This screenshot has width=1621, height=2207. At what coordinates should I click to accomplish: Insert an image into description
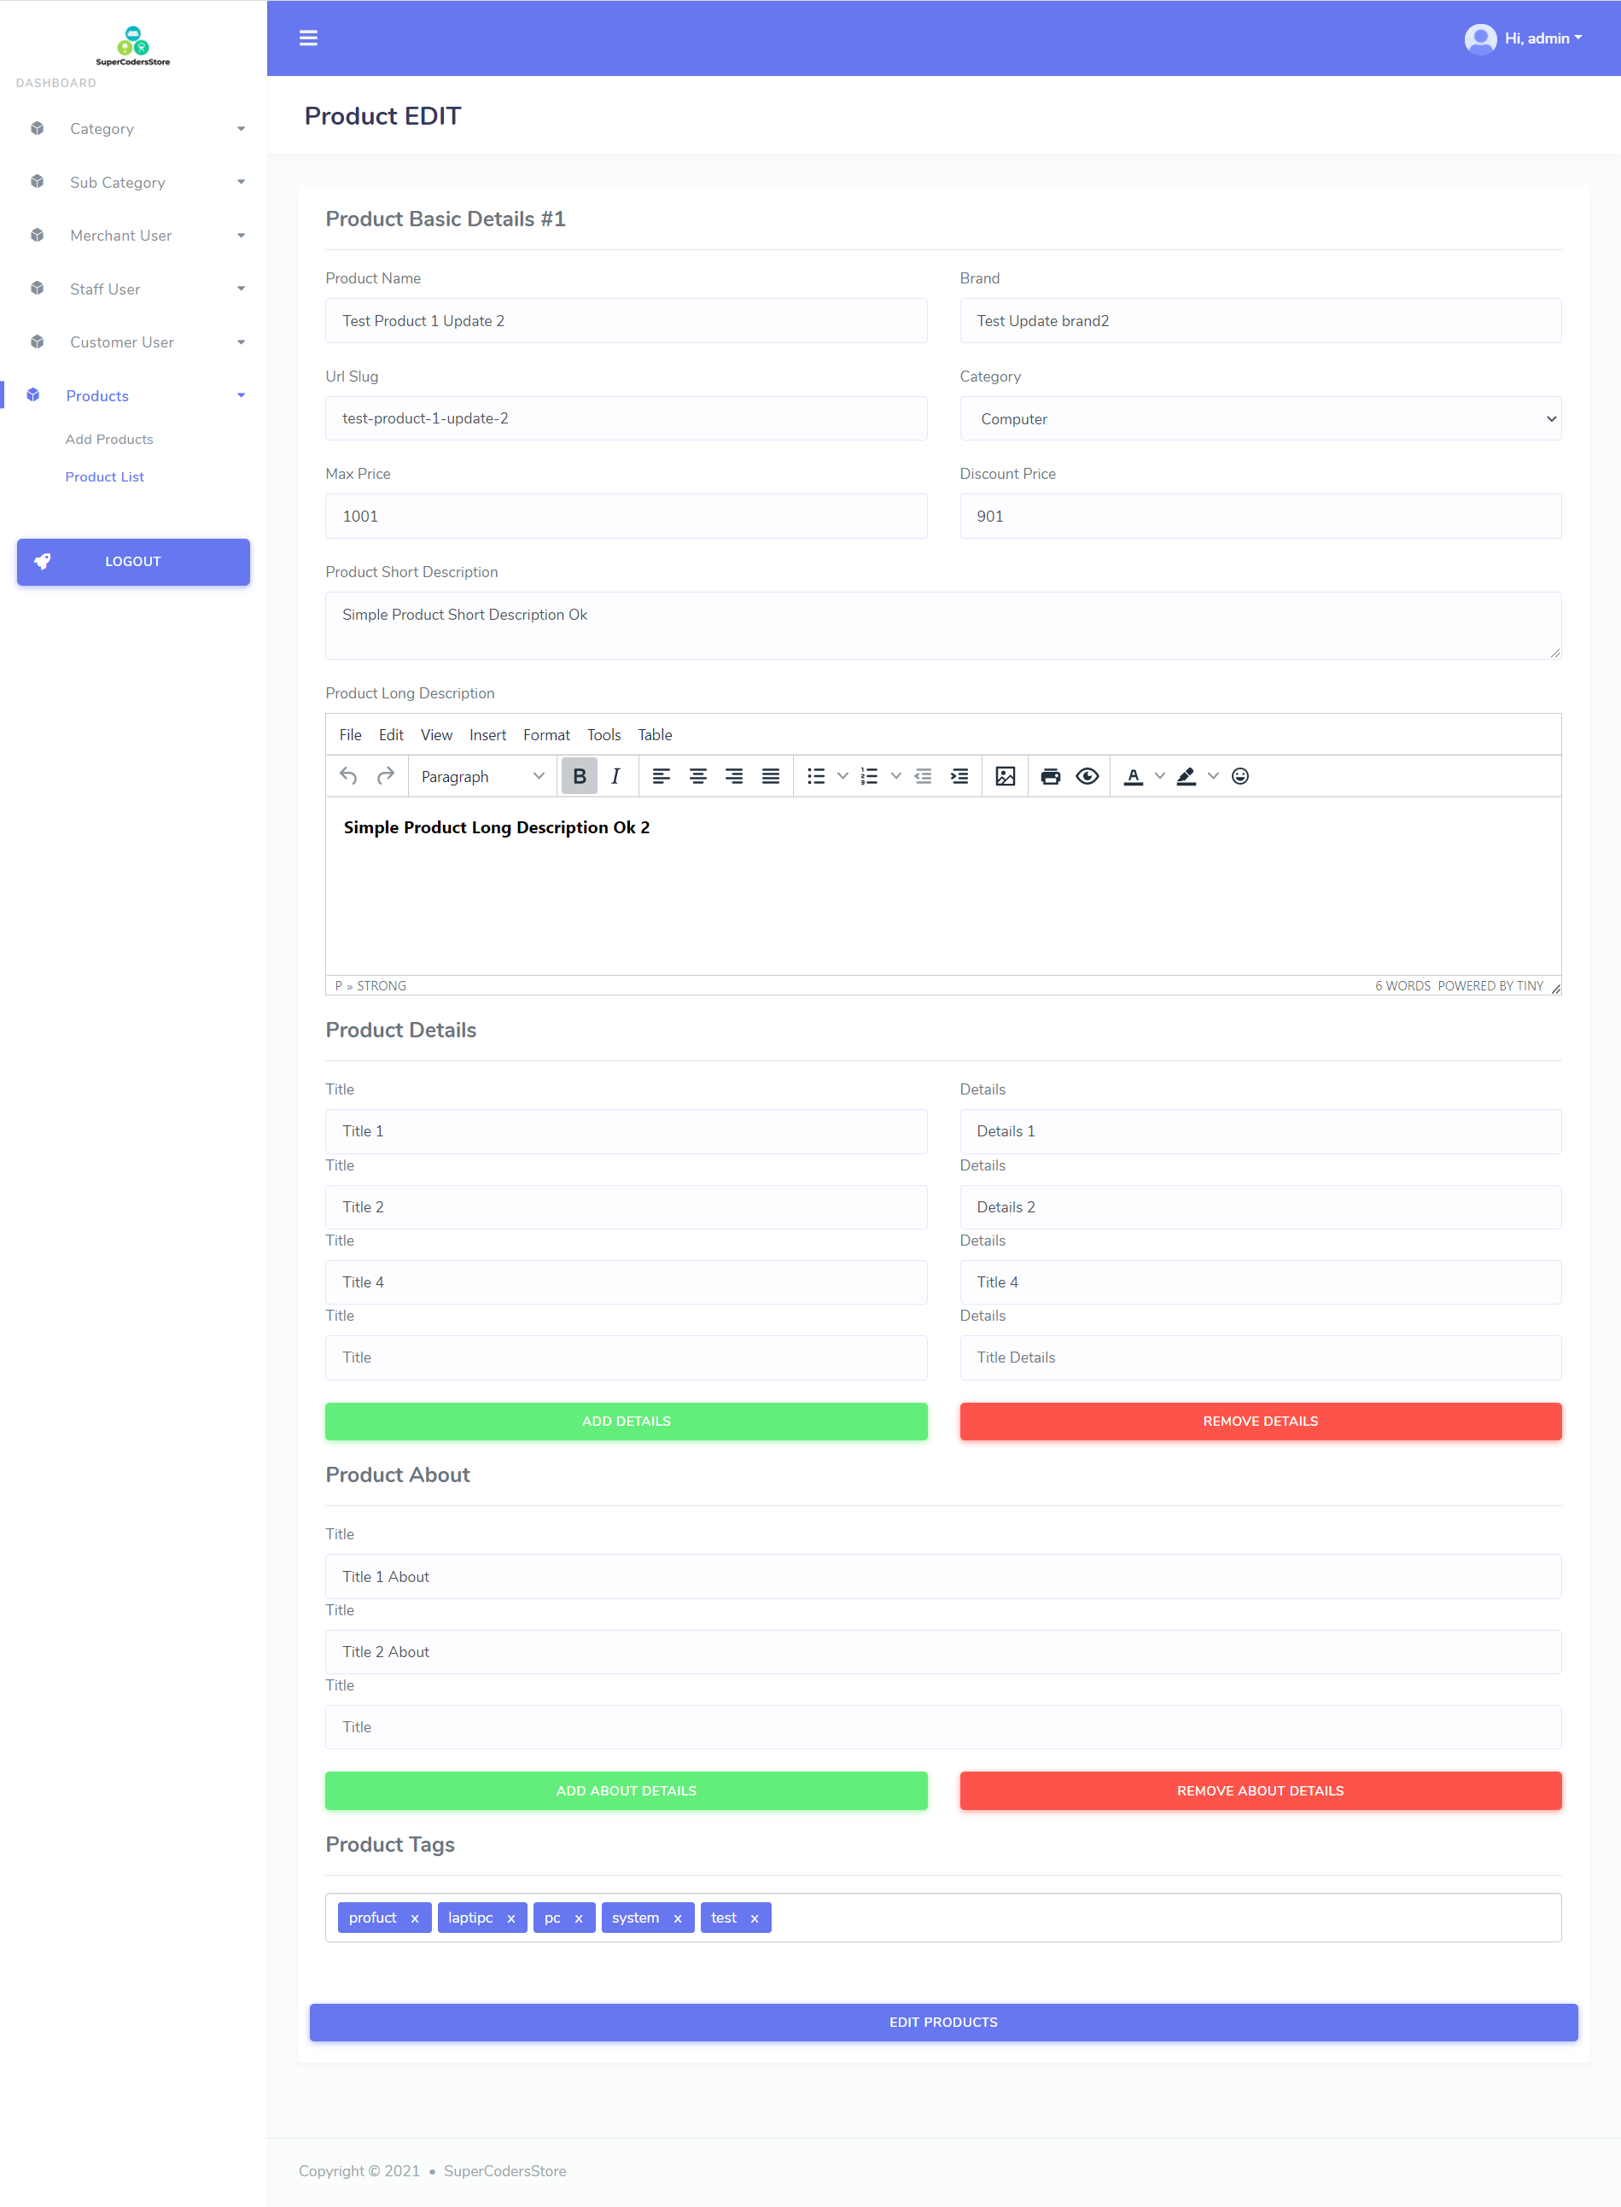pyautogui.click(x=1005, y=776)
